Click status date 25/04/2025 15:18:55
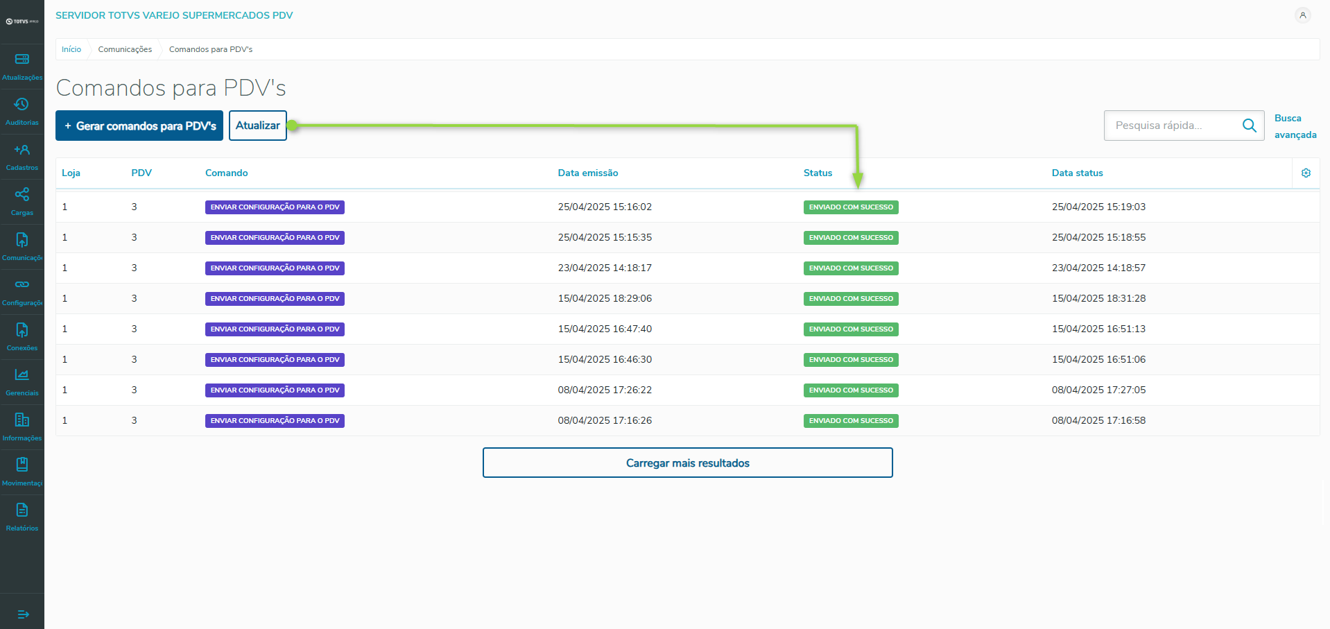The height and width of the screenshot is (629, 1330). coord(1098,238)
